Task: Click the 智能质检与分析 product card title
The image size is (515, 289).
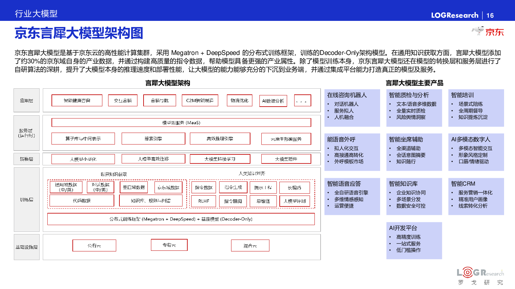Action: point(409,95)
